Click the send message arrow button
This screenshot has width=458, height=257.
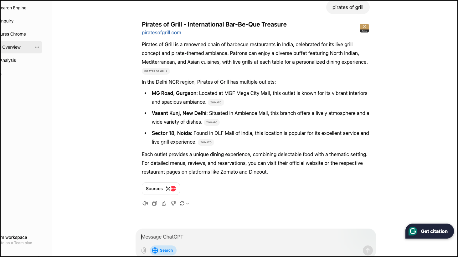tap(368, 250)
